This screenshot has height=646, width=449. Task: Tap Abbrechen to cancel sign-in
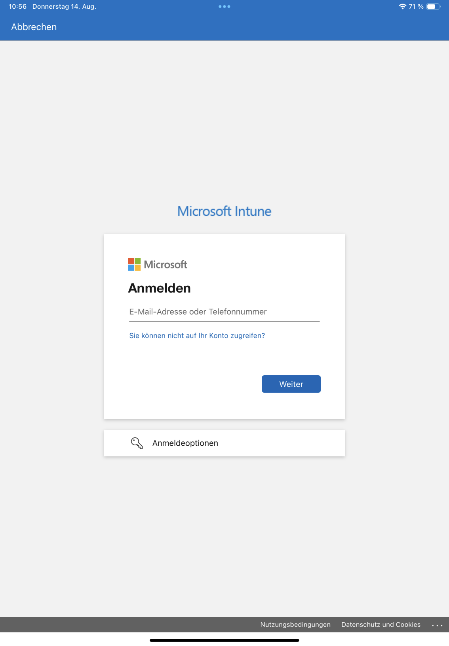click(34, 27)
